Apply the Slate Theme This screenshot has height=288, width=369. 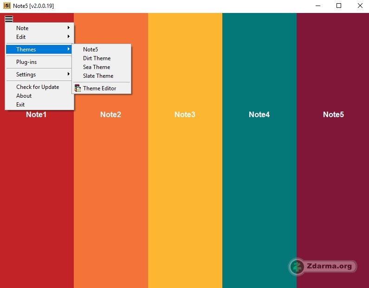tap(102, 76)
